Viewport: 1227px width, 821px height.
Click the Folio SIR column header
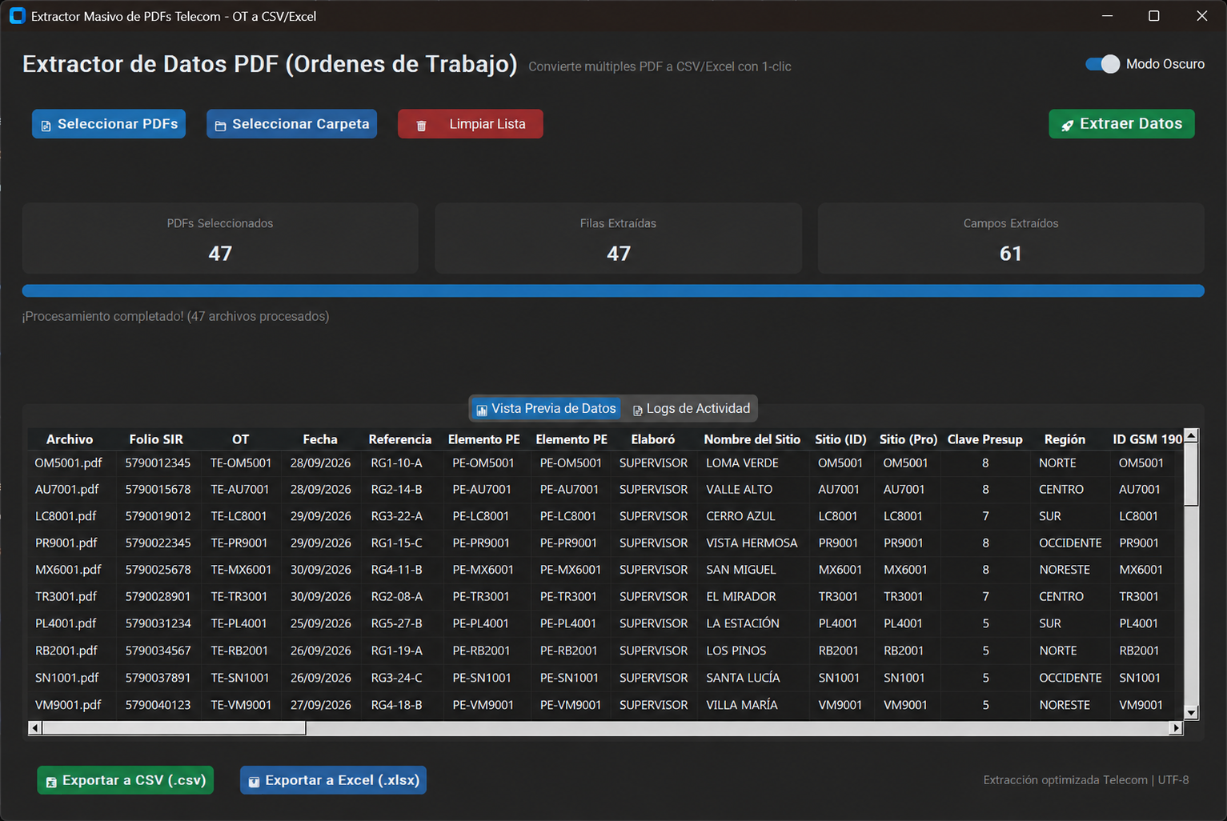pos(156,439)
